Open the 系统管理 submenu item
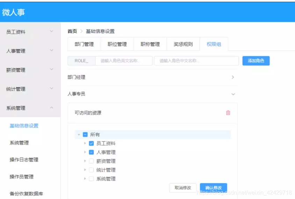The height and width of the screenshot is (199, 295). [19, 143]
